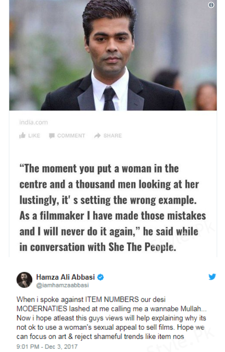Click the "lustingly, it's setting" quote line

coord(108,200)
